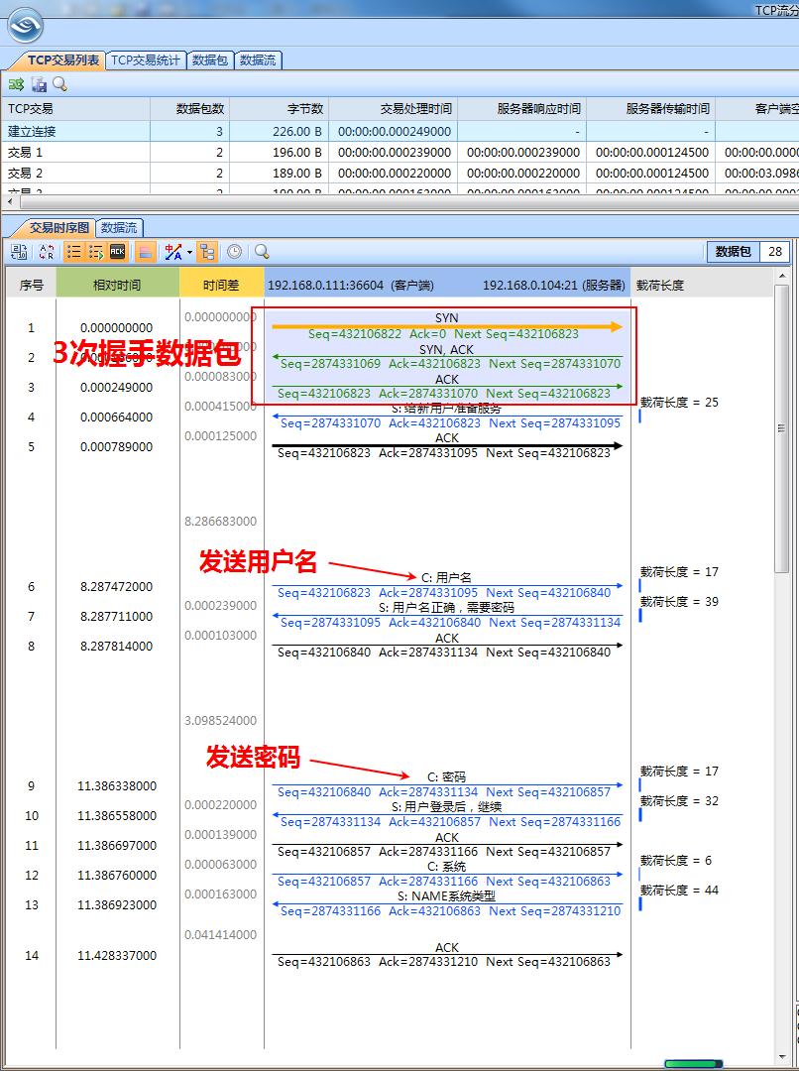Open the zoom search tool in top toolbar
This screenshot has height=1071, width=799.
tap(60, 84)
